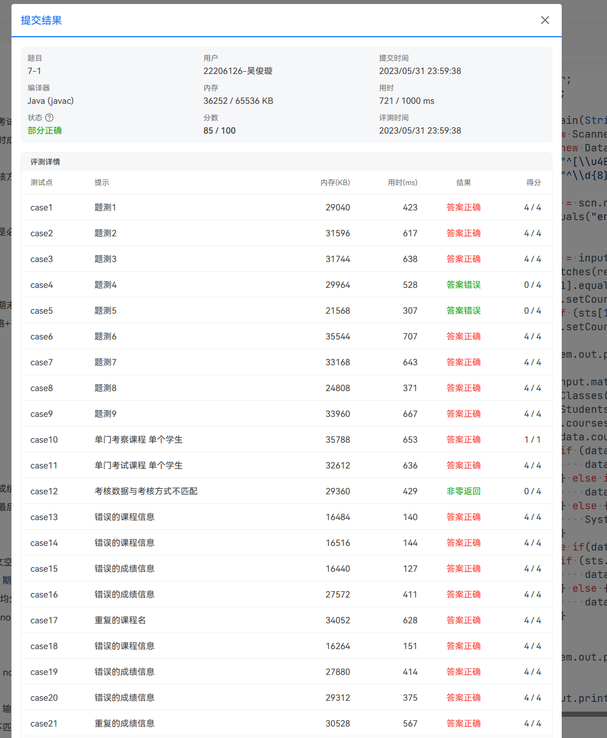Click case12's 非零返回 result link

[x=464, y=491]
